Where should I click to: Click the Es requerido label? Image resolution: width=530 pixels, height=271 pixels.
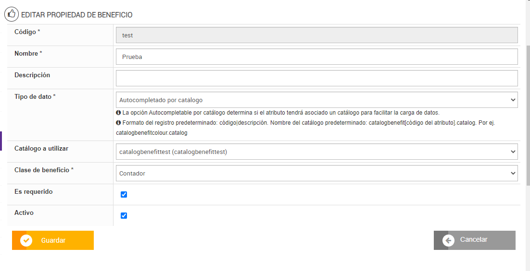[x=34, y=191]
